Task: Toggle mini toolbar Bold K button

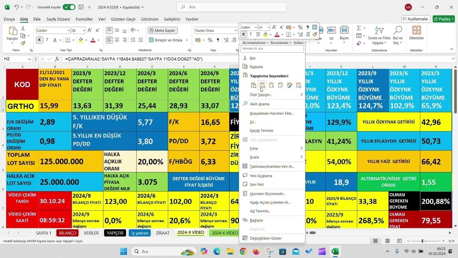Action: point(244,34)
